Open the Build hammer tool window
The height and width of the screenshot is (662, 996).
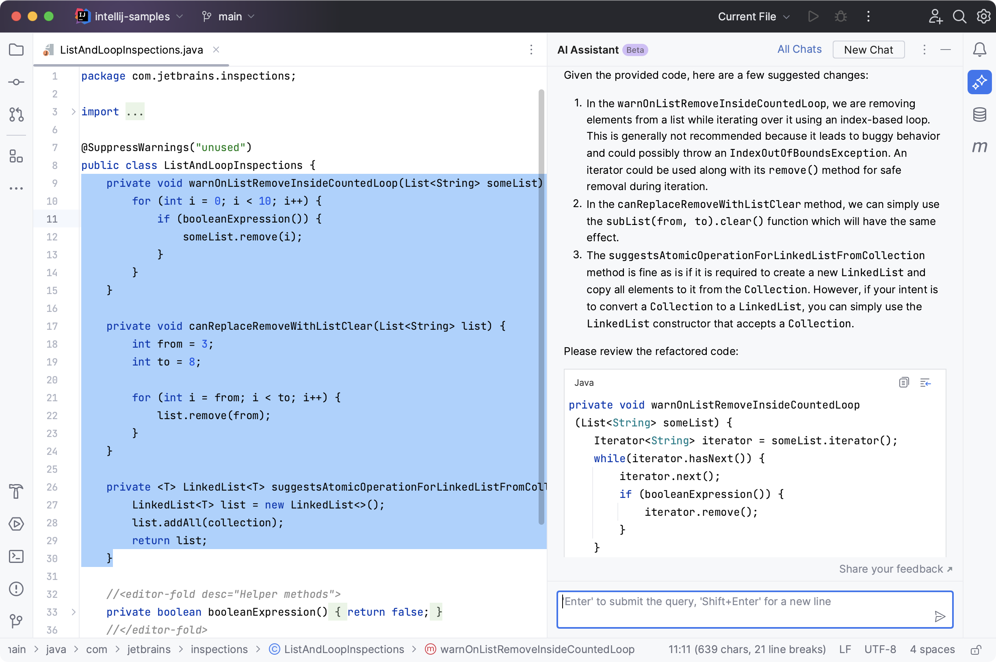16,491
